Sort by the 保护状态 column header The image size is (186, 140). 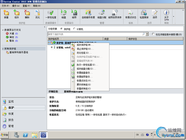(x=155, y=39)
